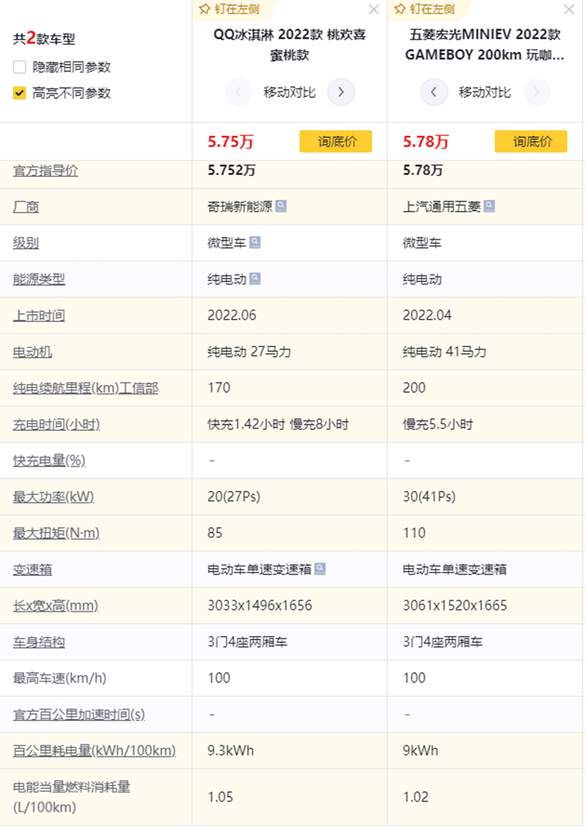Image resolution: width=585 pixels, height=826 pixels.
Task: Open the magnifier icon beside 电动车单速变速箱 in QQ column
Action: click(320, 569)
